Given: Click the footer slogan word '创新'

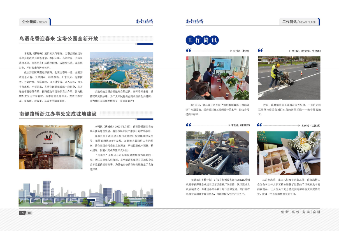Looking at the screenshot, I should [285, 212].
